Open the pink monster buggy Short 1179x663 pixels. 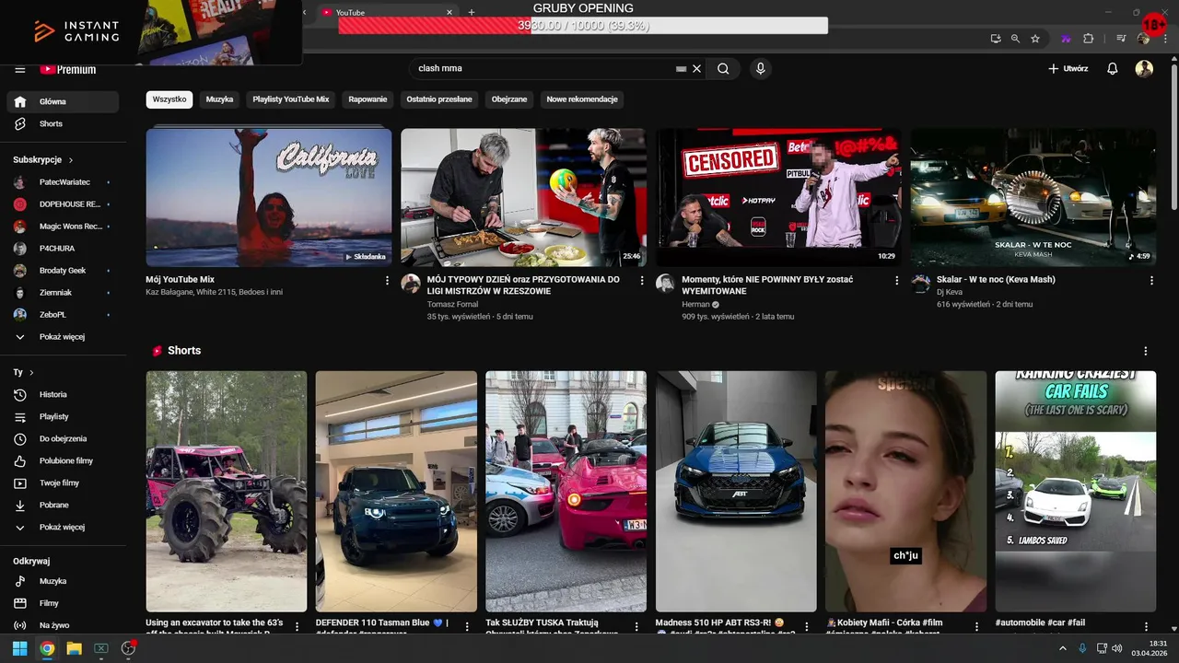[227, 492]
